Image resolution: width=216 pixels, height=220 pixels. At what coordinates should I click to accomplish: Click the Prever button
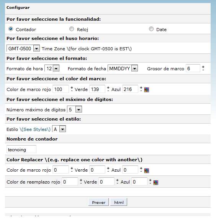98,202
